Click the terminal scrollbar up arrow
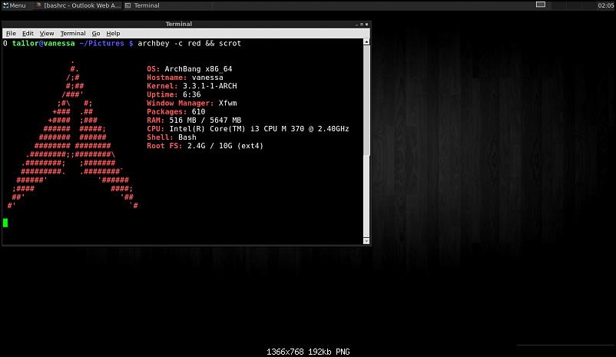The width and height of the screenshot is (616, 357). click(366, 41)
